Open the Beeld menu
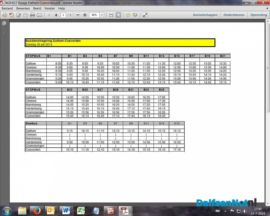This screenshot has height=216, width=270. 37,8
